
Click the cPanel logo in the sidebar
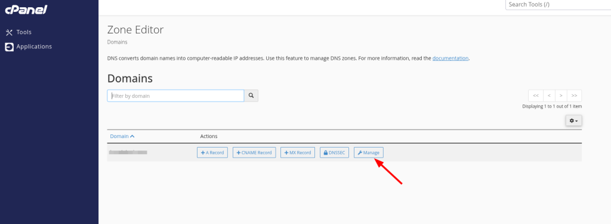pyautogui.click(x=26, y=10)
